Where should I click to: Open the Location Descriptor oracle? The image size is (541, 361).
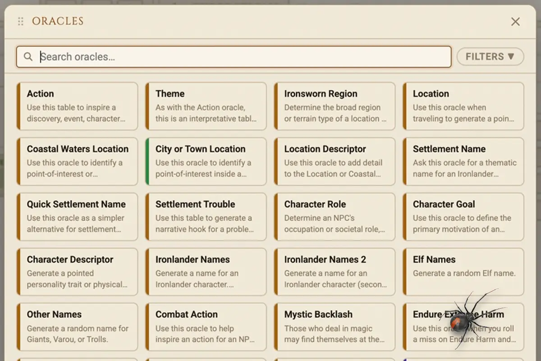(335, 162)
